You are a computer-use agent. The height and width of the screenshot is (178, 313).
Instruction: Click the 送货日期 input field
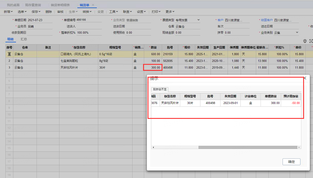138,26
